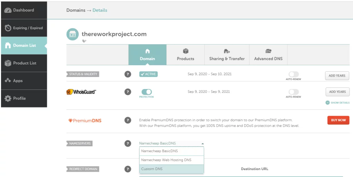Open help icon for Status & Validity

pyautogui.click(x=128, y=74)
